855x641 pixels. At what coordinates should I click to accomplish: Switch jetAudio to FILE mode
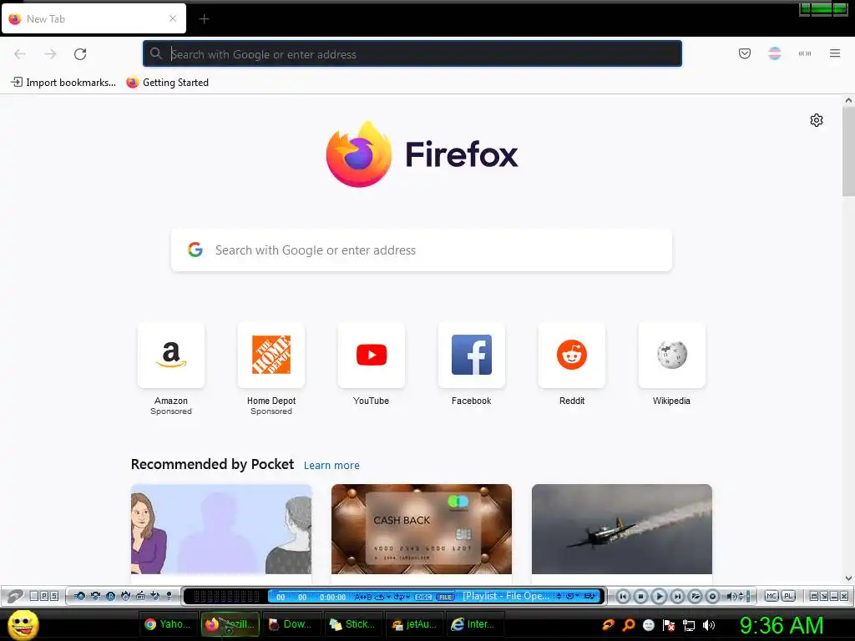point(445,597)
